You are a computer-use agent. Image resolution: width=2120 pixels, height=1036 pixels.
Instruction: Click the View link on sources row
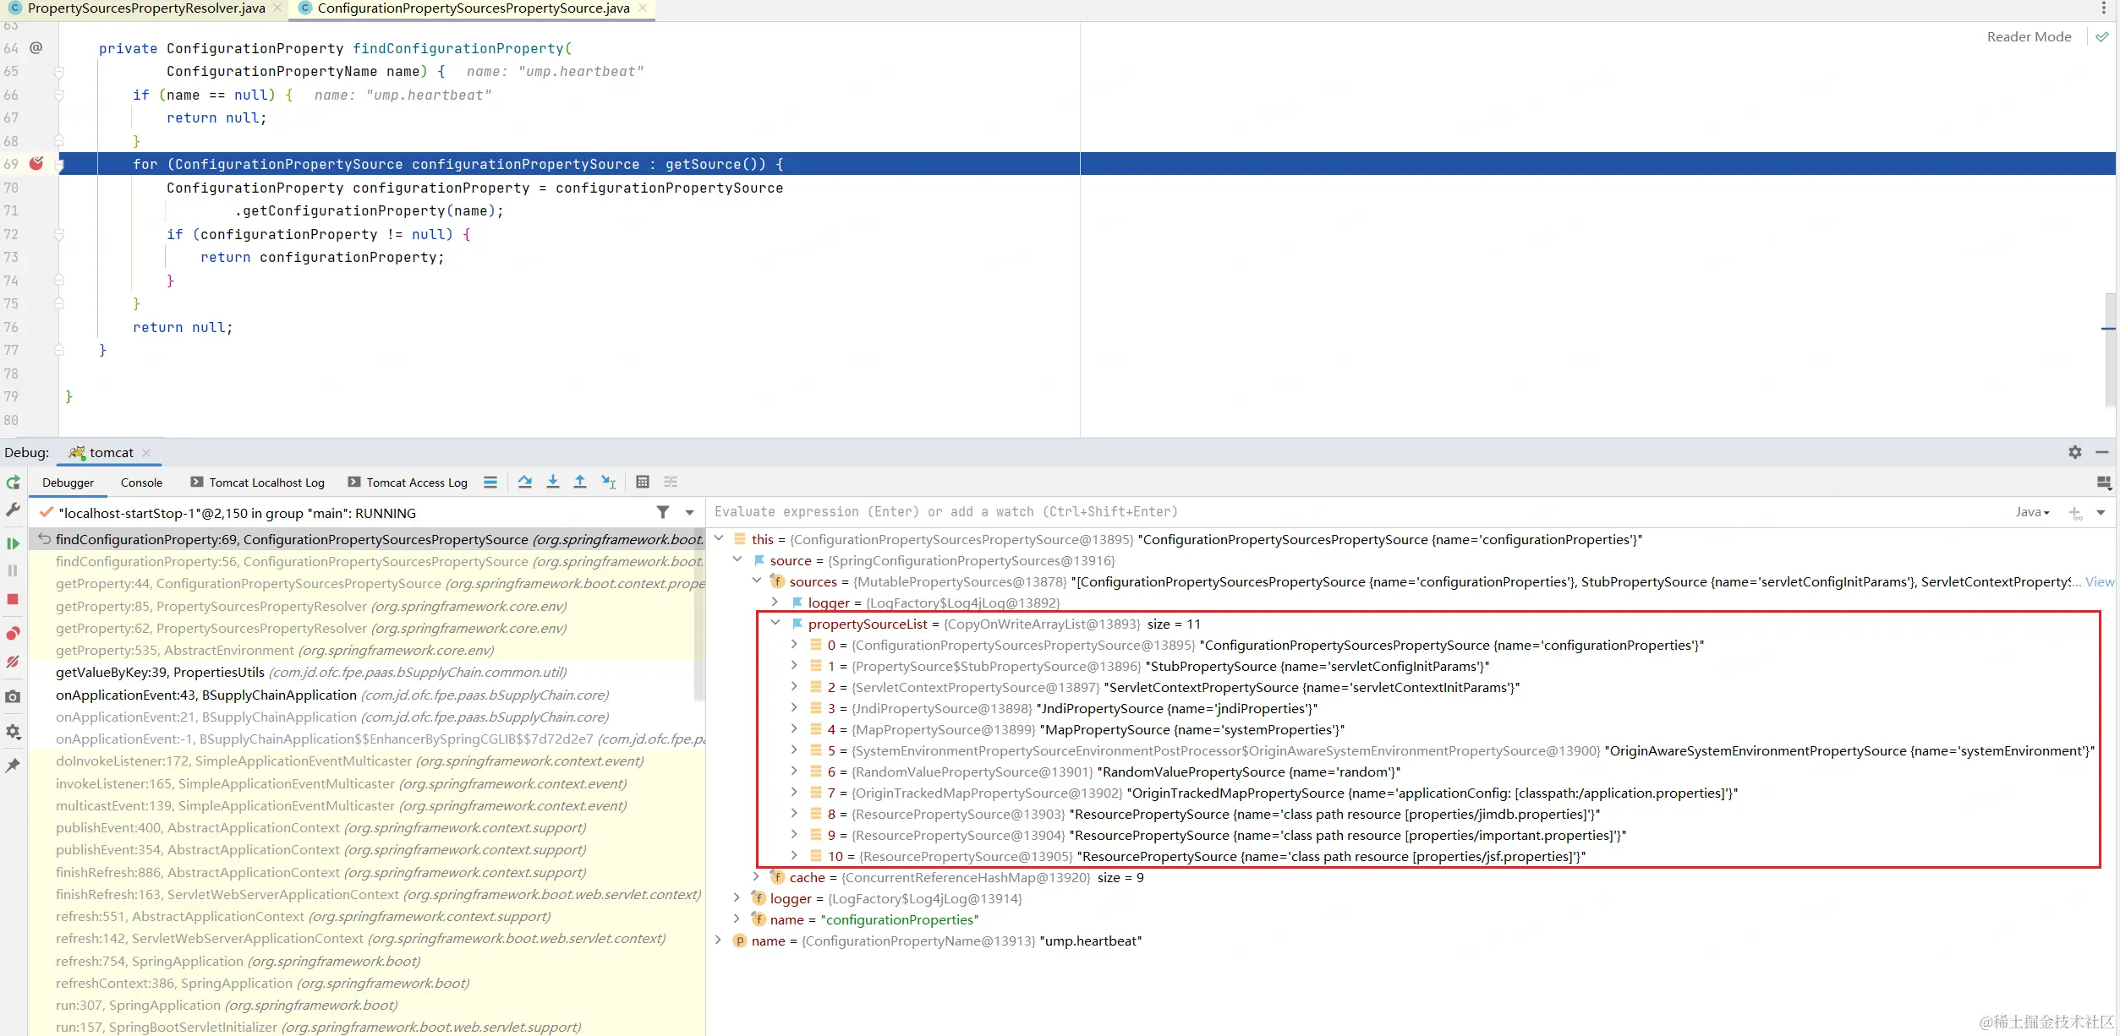coord(2099,581)
